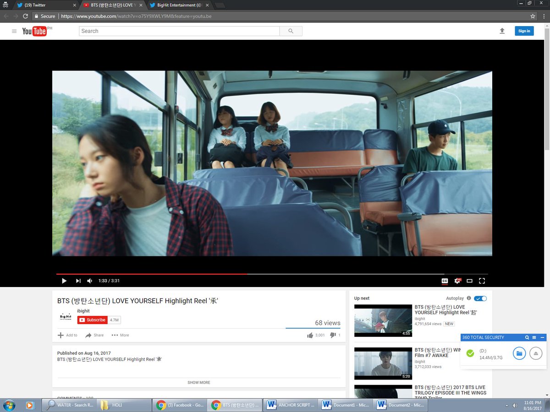
Task: Enter full screen mode
Action: click(482, 281)
